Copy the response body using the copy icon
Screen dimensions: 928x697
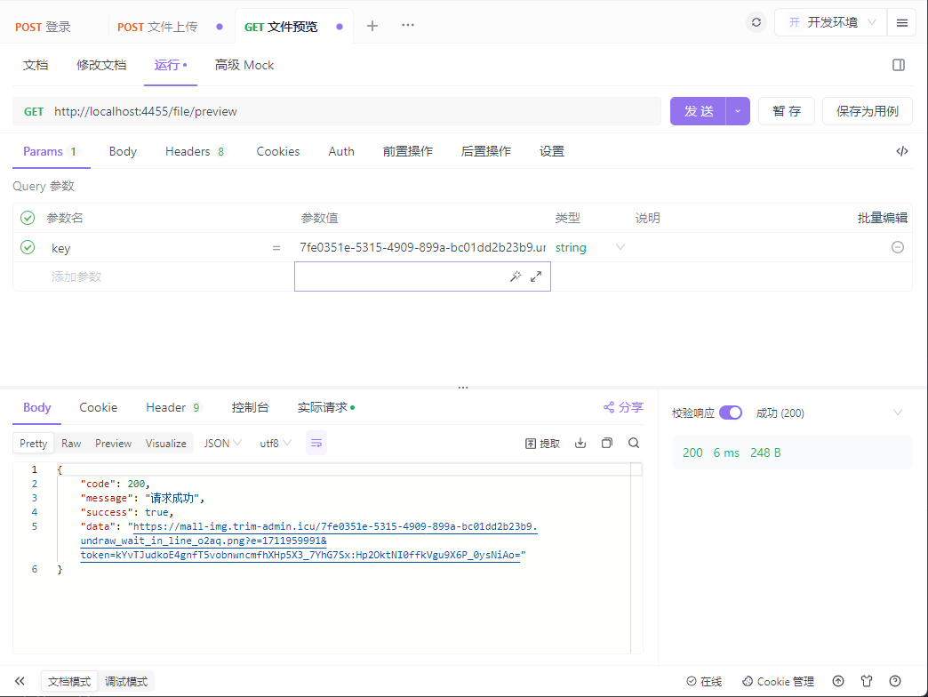point(606,443)
